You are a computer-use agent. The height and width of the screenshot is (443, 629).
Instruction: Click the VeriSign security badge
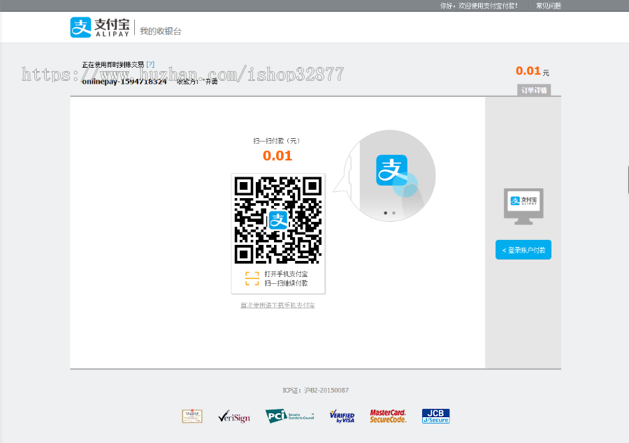[x=234, y=416]
